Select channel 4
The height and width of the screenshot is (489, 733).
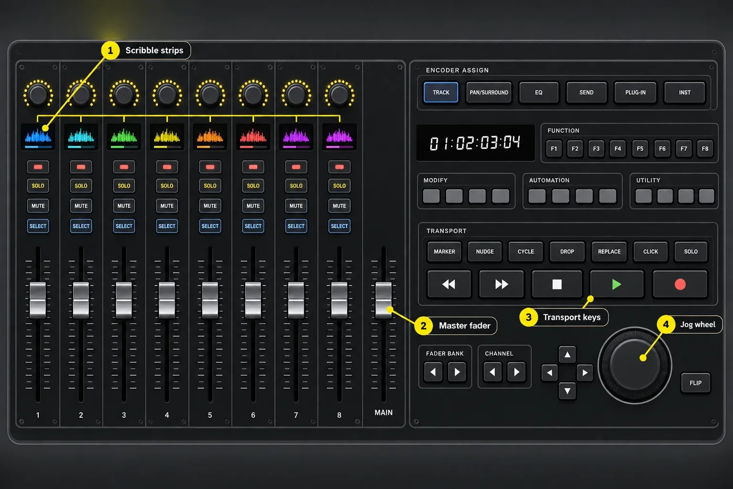pyautogui.click(x=167, y=226)
